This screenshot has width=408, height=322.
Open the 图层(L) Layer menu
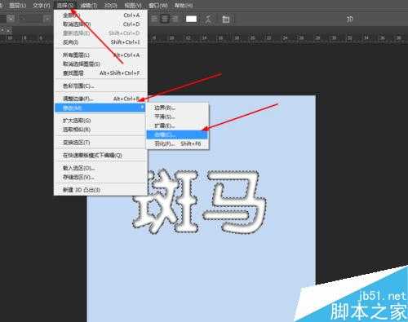(17, 5)
